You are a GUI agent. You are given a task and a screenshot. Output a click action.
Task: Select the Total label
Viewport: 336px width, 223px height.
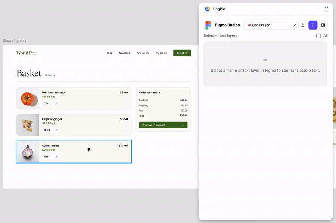[141, 116]
